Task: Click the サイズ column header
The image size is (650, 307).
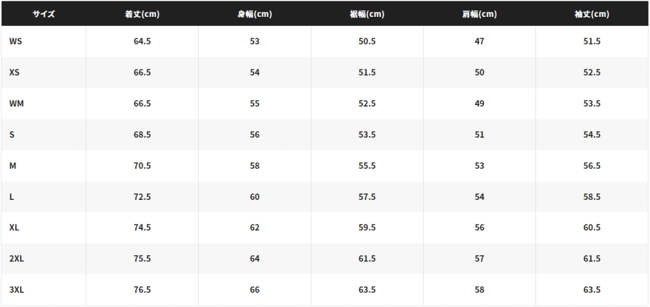Action: (44, 14)
